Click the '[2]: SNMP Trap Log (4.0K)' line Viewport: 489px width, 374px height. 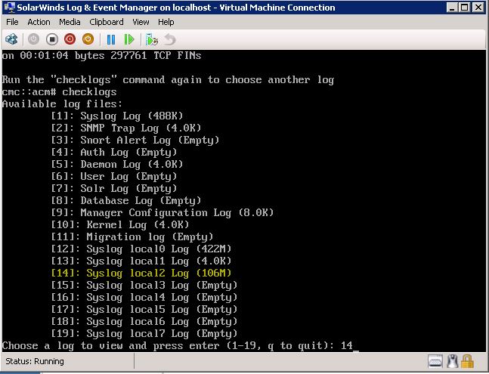coord(126,128)
